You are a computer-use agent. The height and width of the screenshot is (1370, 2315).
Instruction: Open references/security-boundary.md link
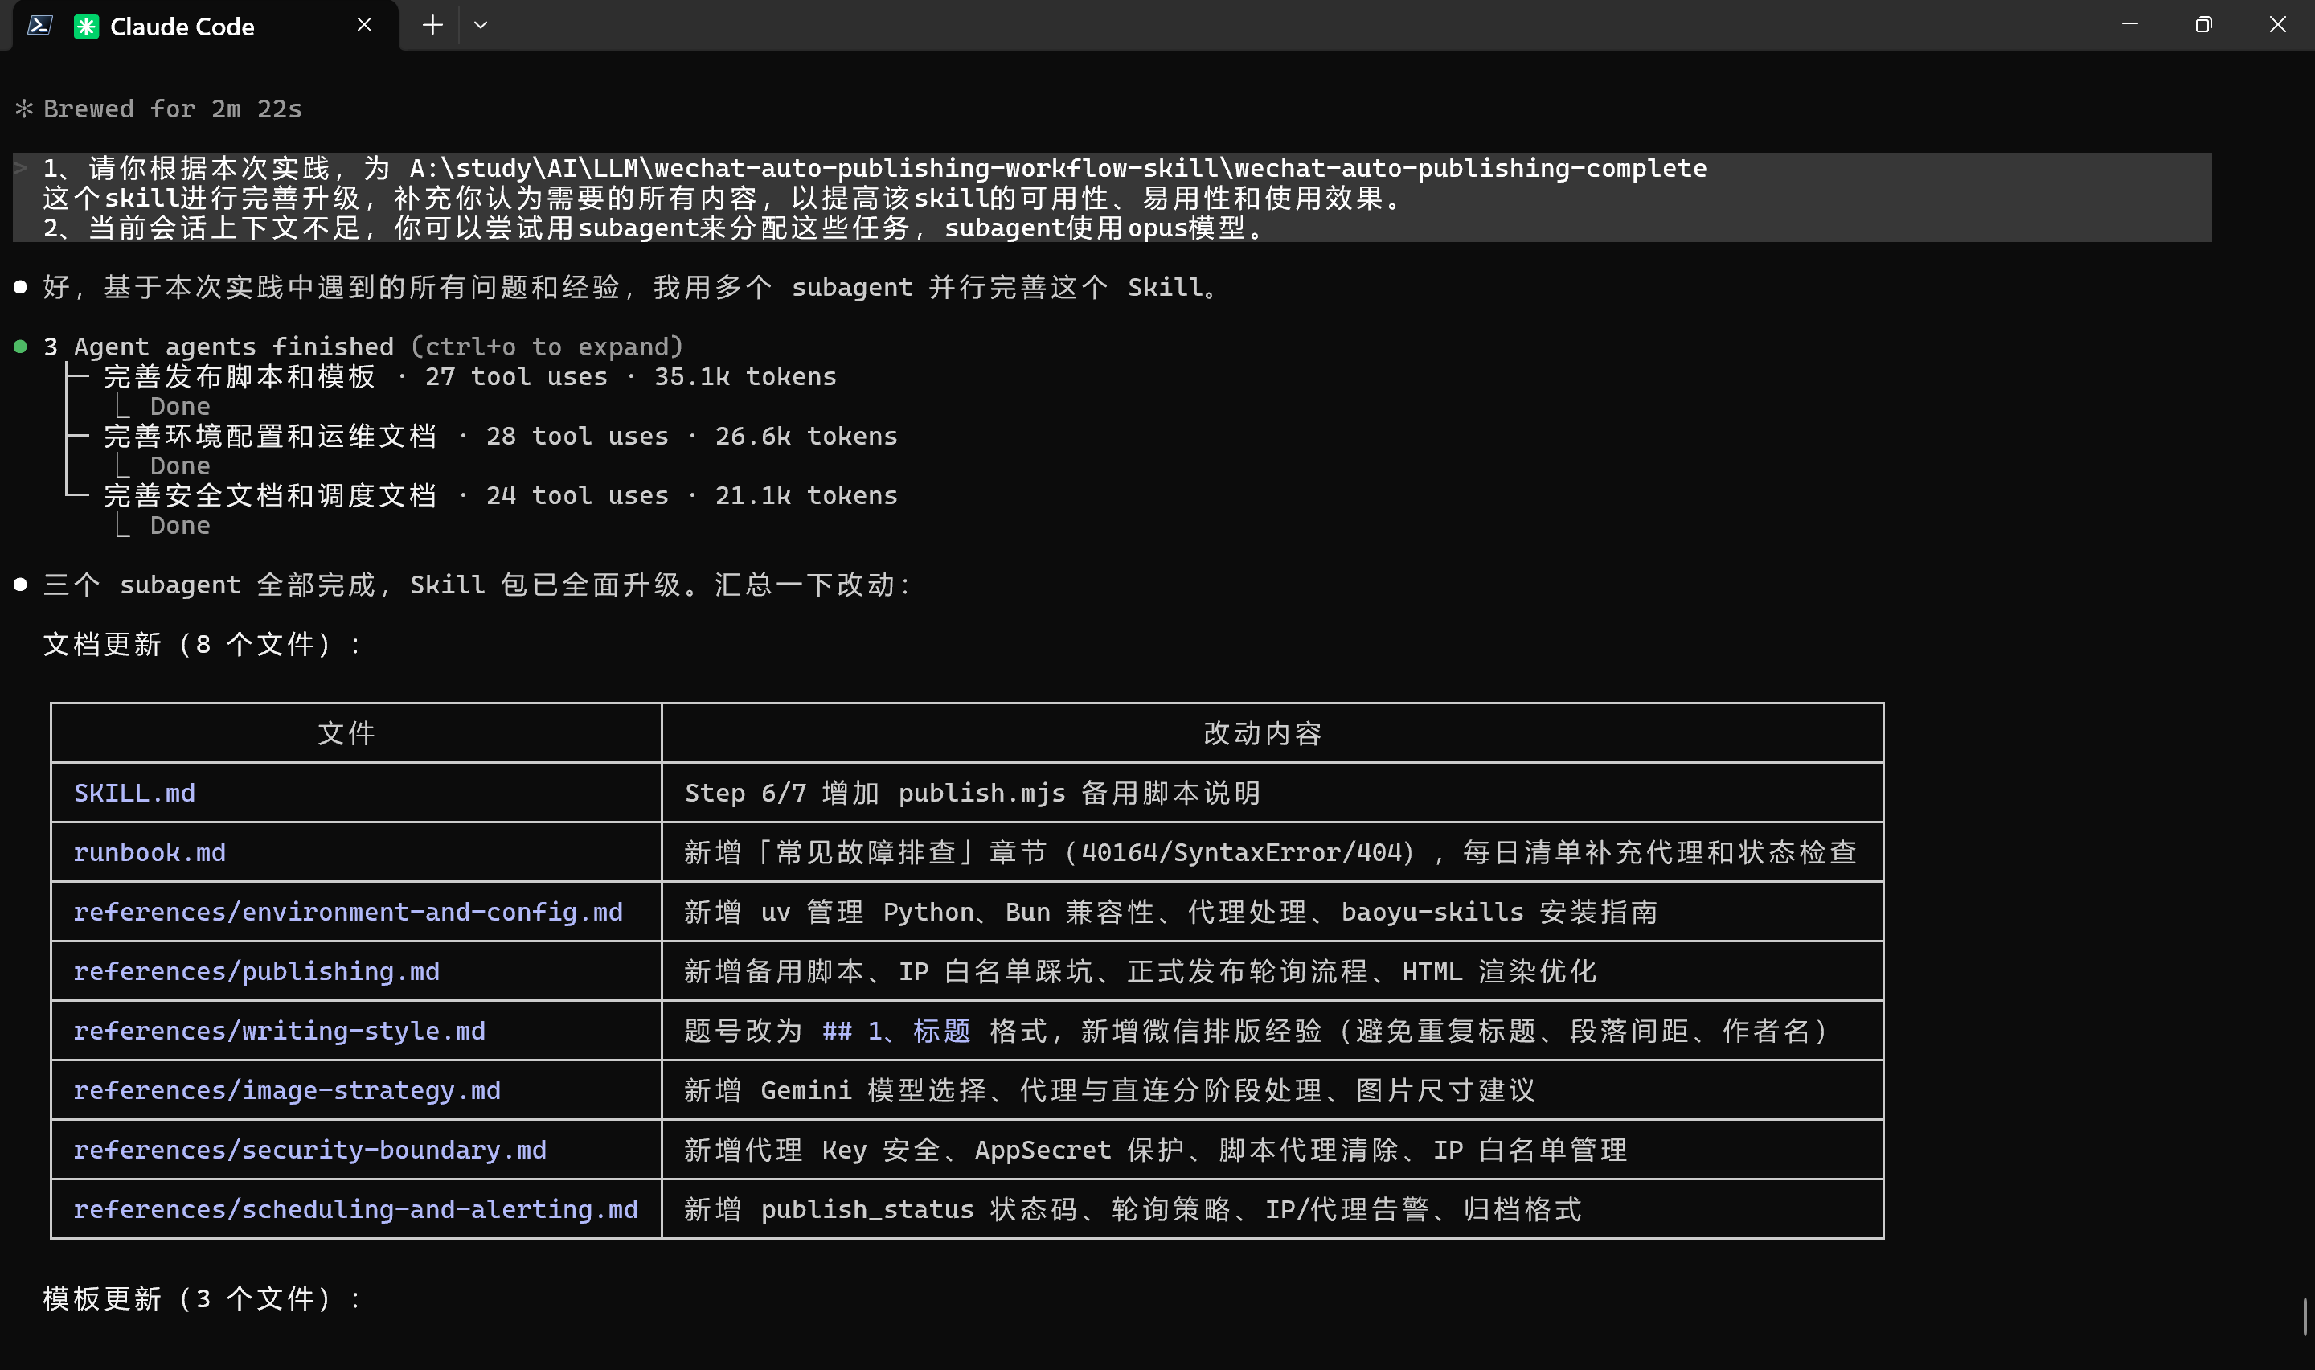[310, 1150]
